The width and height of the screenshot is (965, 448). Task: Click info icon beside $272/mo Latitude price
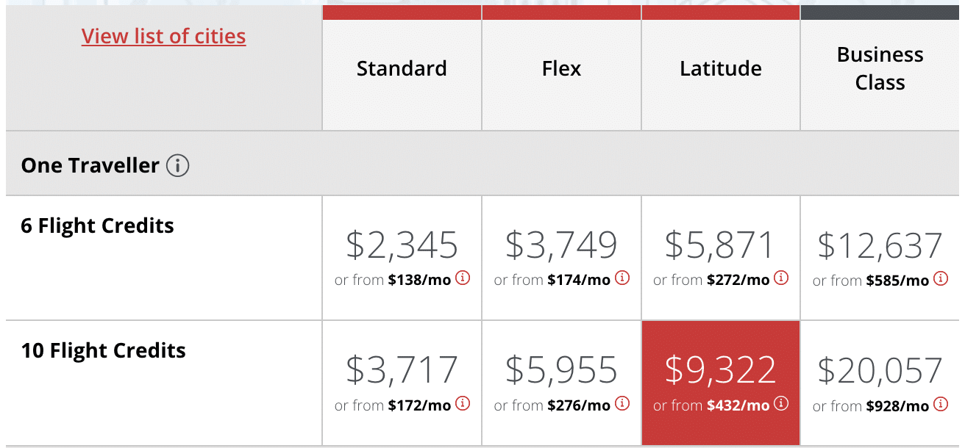point(781,278)
